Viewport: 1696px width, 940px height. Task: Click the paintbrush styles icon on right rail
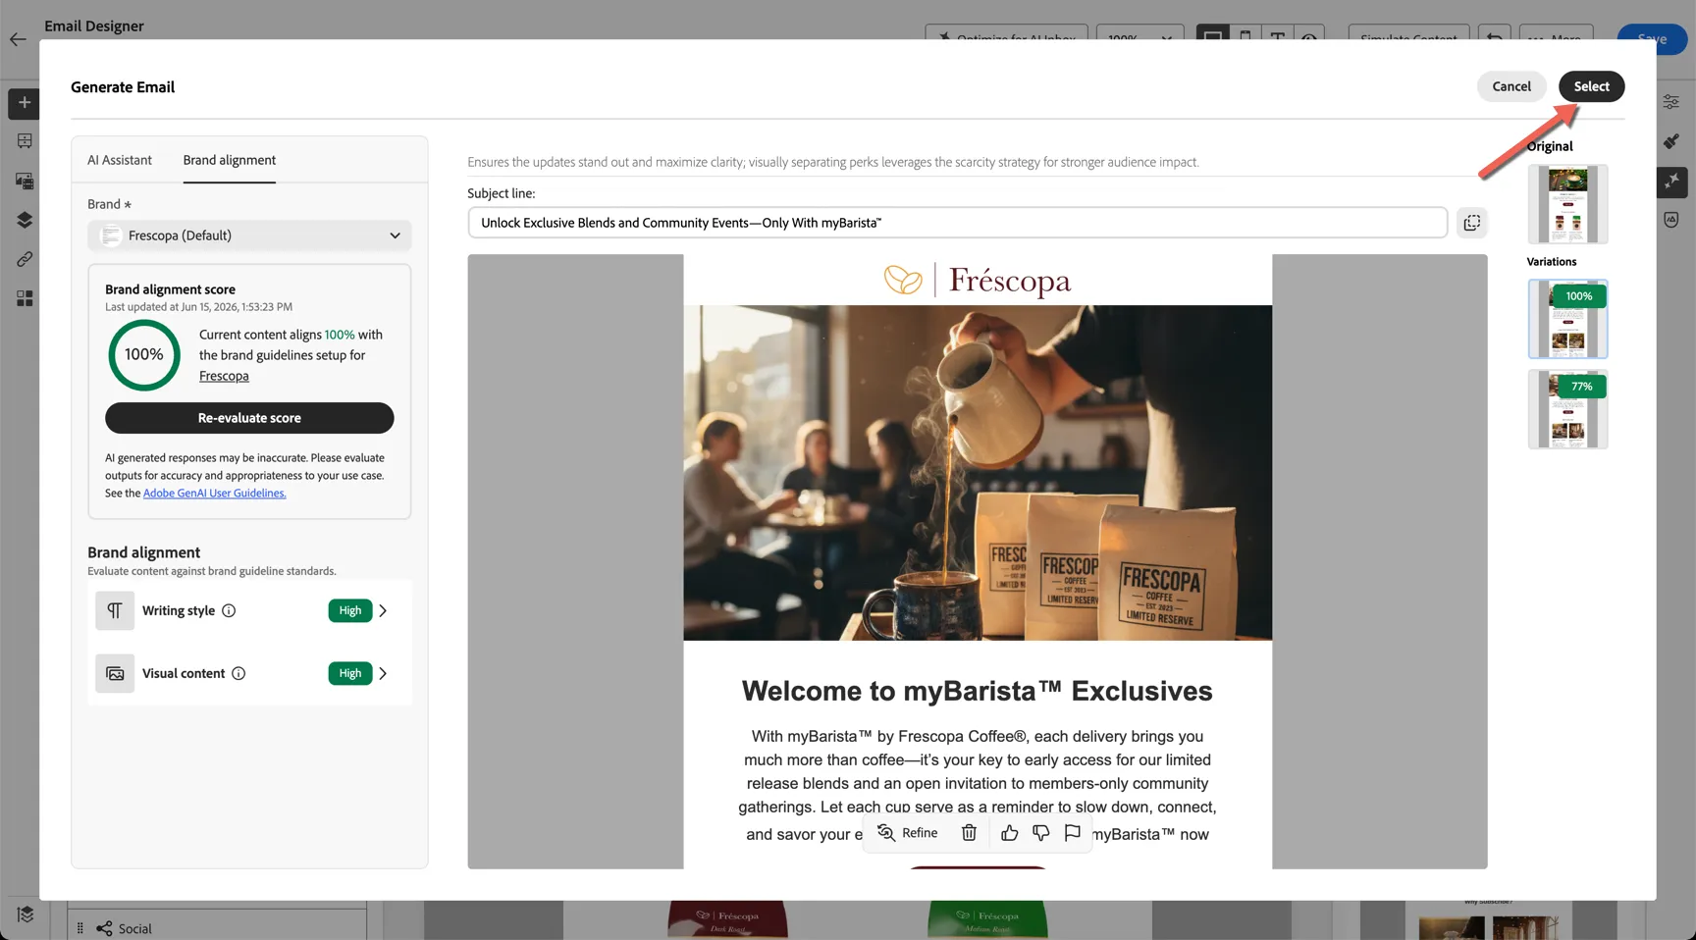click(x=1671, y=141)
